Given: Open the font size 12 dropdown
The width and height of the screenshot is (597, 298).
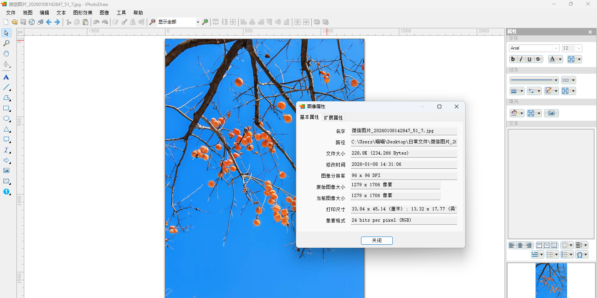Looking at the screenshot, I should [579, 48].
